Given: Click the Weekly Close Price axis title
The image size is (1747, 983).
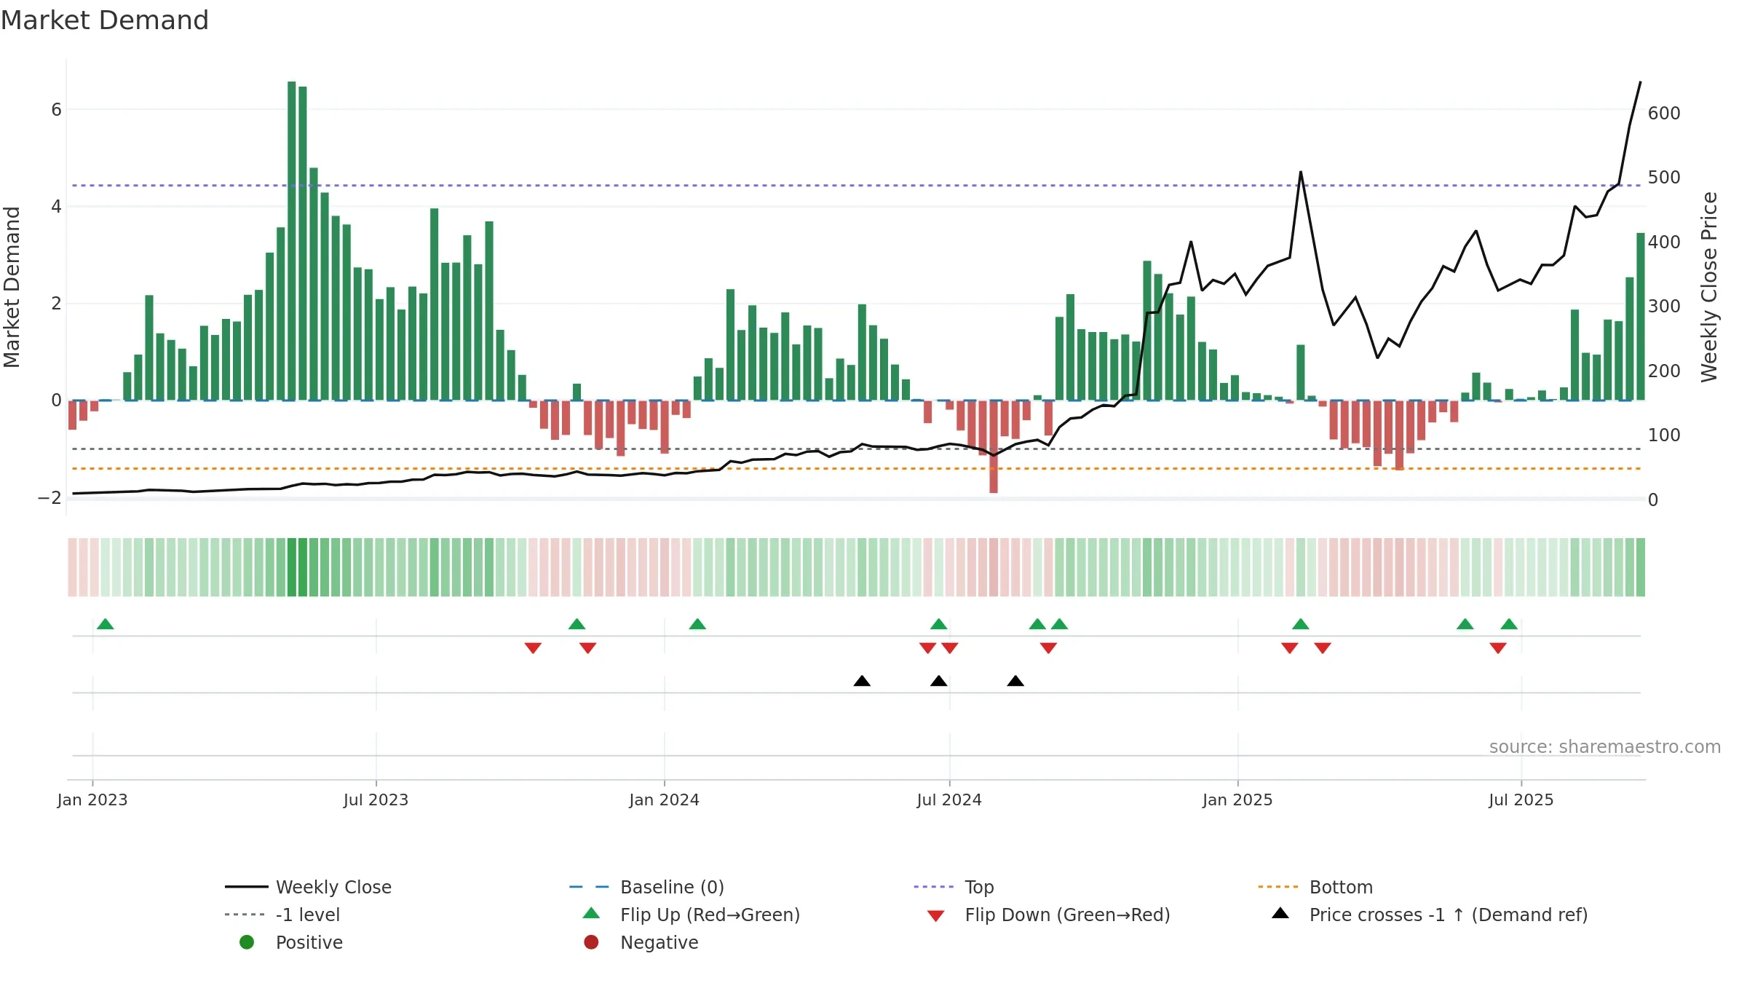Looking at the screenshot, I should [x=1709, y=287].
